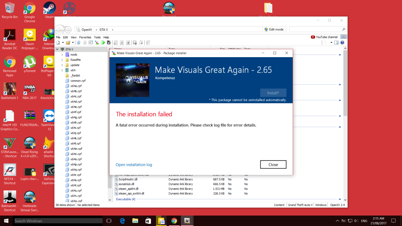Select steam_api64.dll in the file list
The height and width of the screenshot is (226, 402).
pos(128,189)
